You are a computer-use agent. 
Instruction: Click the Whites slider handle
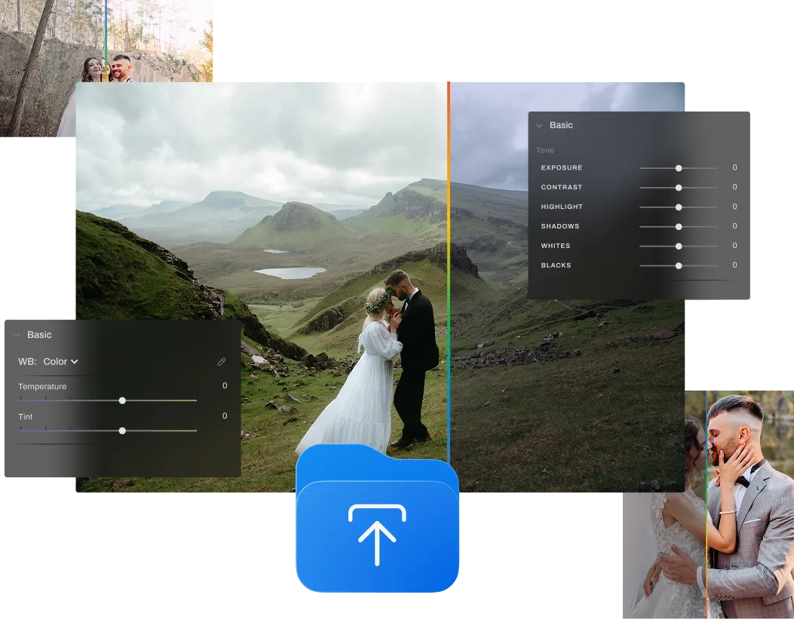click(679, 247)
